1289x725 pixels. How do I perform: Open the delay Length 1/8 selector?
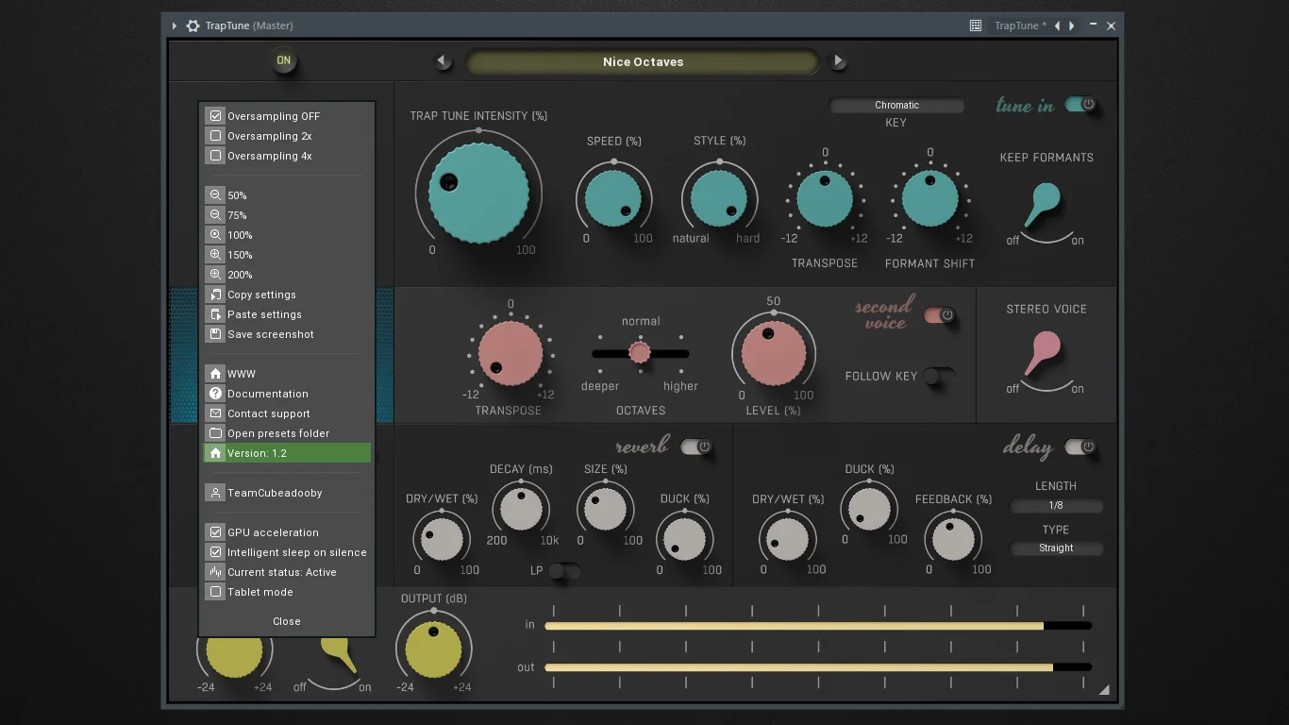[1056, 505]
